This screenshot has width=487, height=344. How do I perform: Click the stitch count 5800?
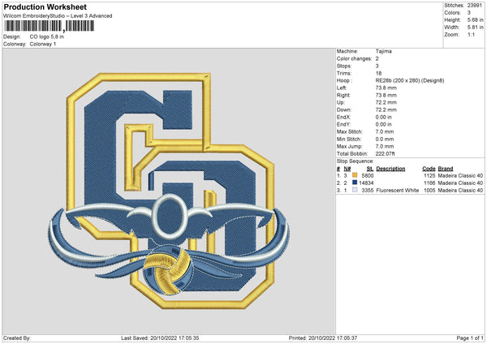point(368,175)
